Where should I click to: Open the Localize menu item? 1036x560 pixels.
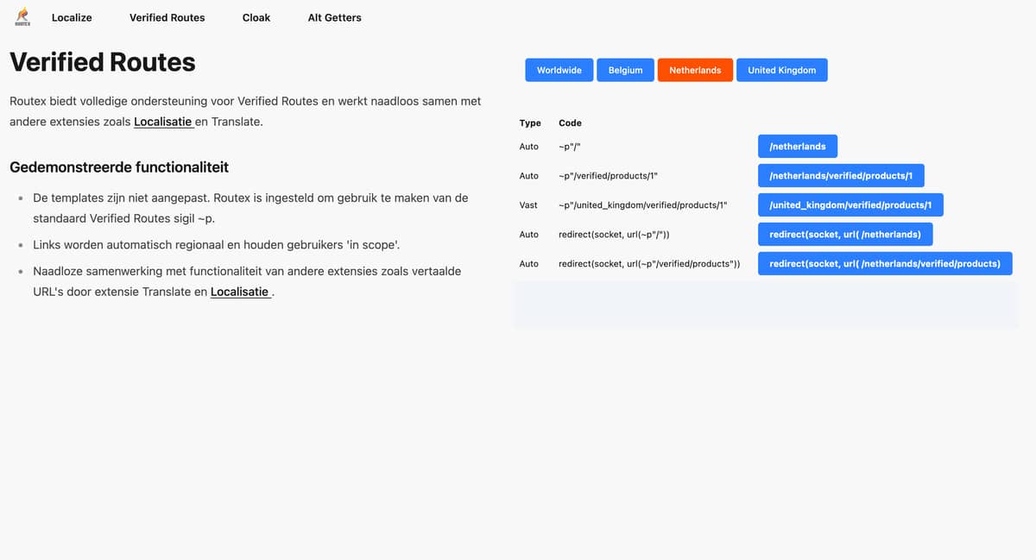[72, 17]
